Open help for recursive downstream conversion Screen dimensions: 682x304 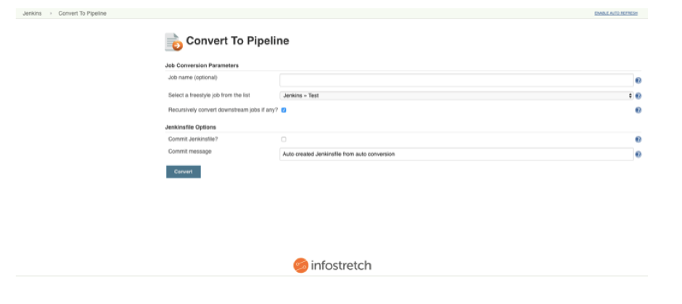(638, 110)
